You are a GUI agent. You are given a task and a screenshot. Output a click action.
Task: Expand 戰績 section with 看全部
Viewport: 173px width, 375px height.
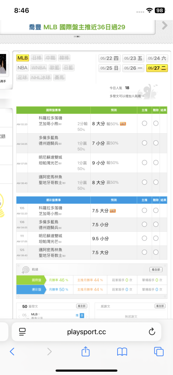click(x=156, y=270)
